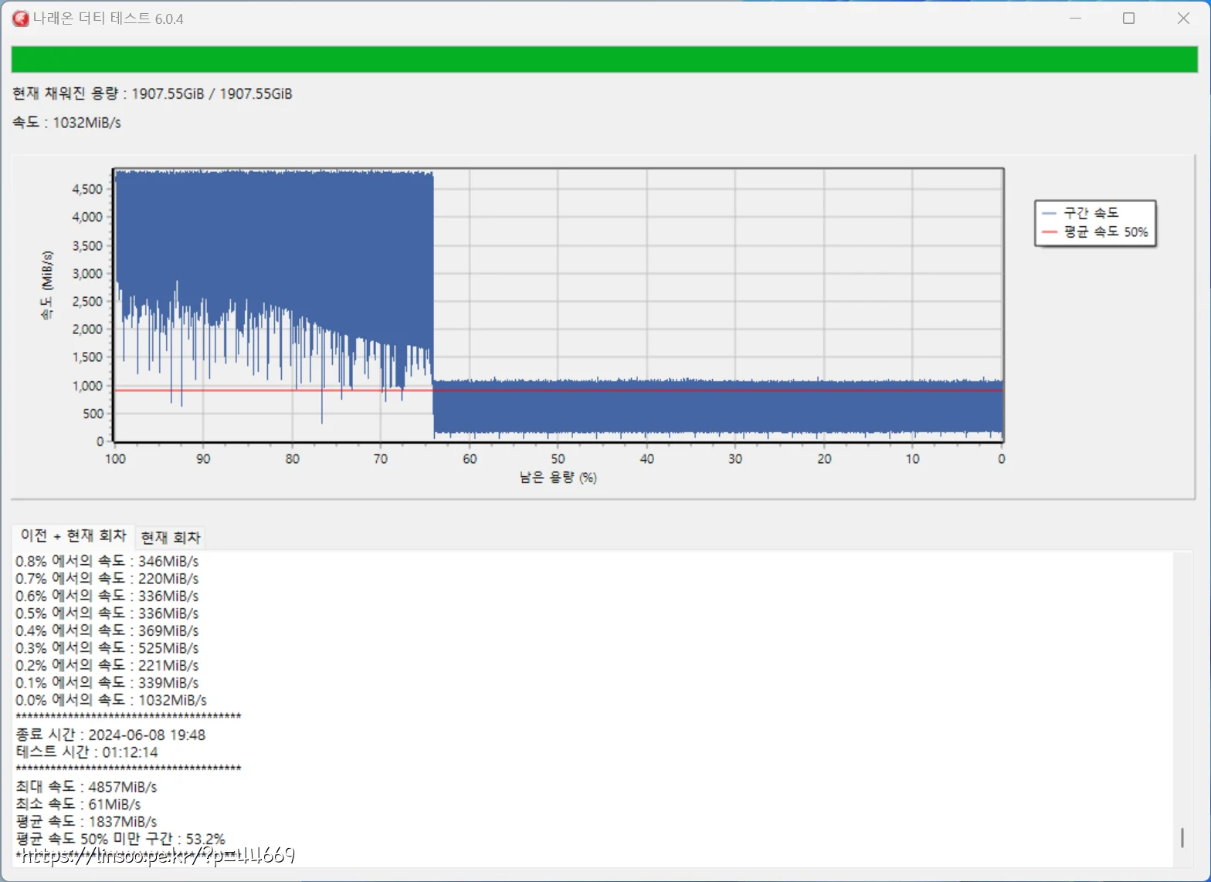The image size is (1211, 882).
Task: Click the chart x-axis title '남은 용량 (%)'
Action: click(x=558, y=478)
